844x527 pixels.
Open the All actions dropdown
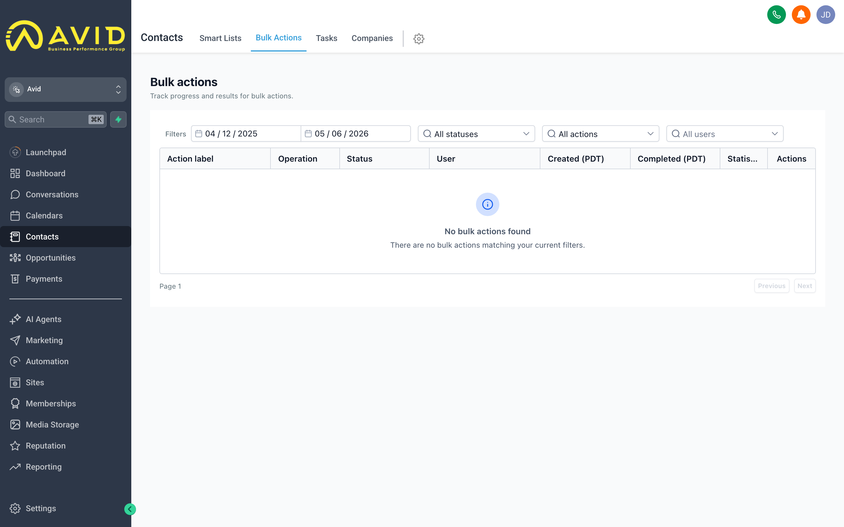point(600,134)
